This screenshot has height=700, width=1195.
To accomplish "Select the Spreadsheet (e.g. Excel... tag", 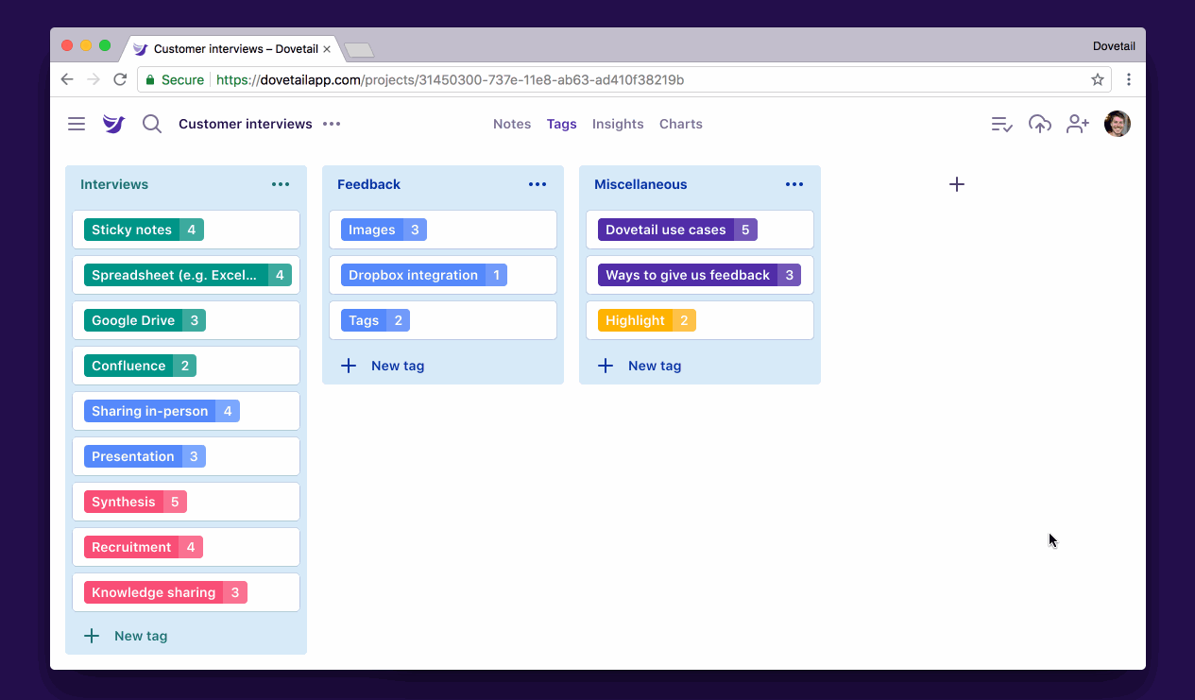I will click(x=188, y=275).
